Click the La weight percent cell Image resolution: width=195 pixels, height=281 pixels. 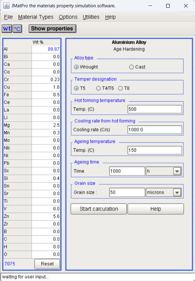click(46, 110)
